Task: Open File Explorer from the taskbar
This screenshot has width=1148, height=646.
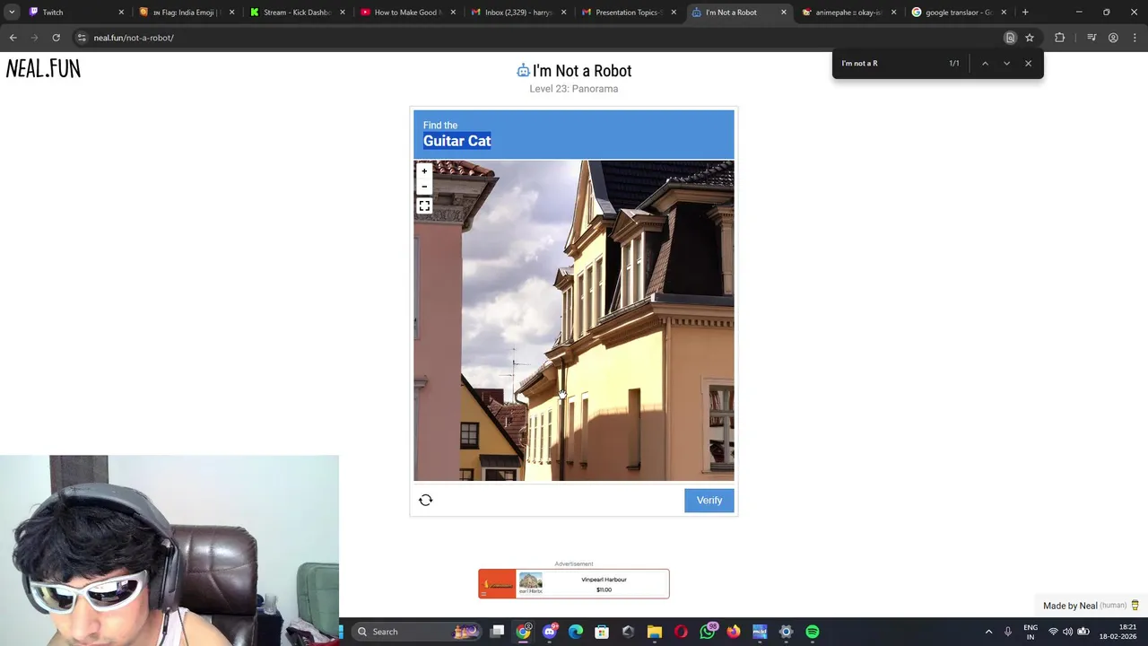Action: click(x=655, y=632)
